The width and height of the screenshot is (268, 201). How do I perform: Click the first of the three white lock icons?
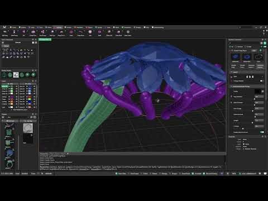(247, 76)
